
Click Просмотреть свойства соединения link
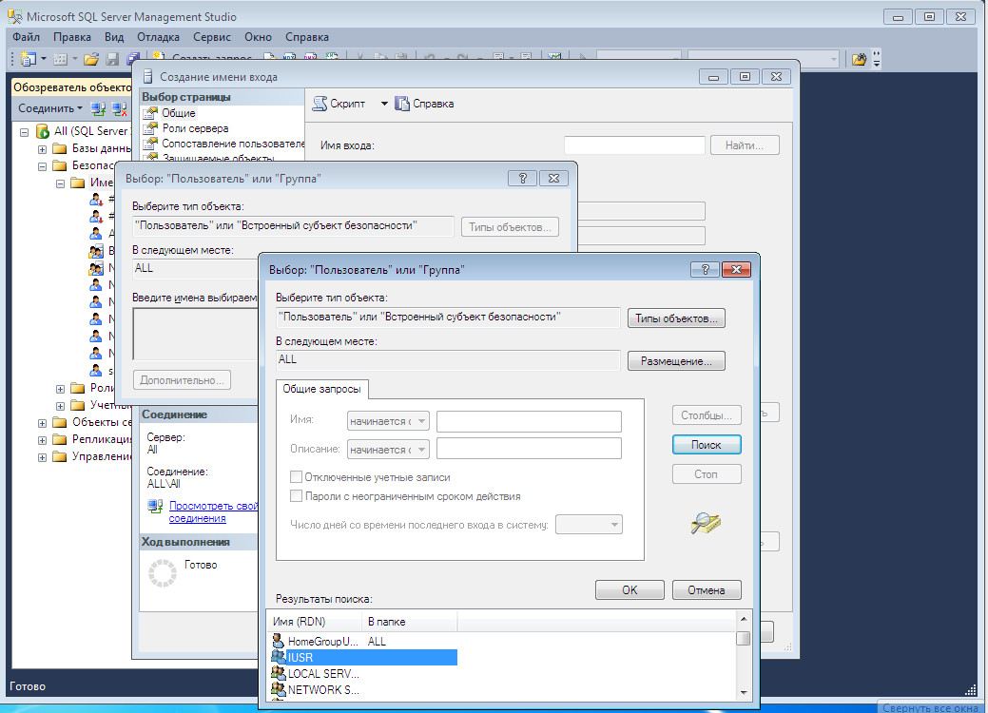[214, 512]
